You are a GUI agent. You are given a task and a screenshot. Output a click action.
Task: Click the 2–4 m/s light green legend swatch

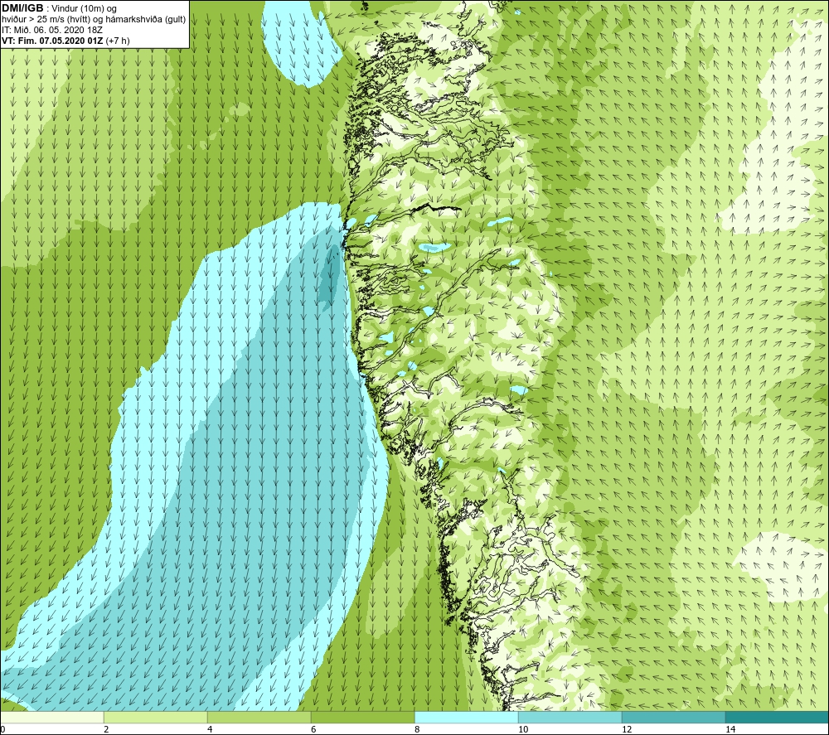point(156,717)
